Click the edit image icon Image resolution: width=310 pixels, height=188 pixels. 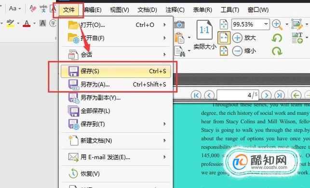pyautogui.click(x=297, y=24)
